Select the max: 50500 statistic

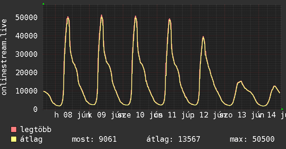[252, 139]
